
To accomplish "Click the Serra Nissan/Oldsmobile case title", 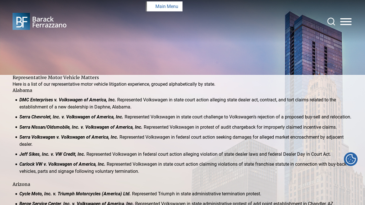I will [x=81, y=127].
